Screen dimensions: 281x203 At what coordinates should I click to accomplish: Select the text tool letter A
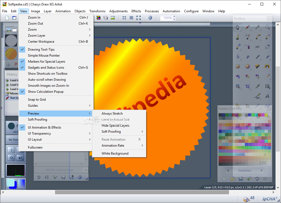pos(267,96)
